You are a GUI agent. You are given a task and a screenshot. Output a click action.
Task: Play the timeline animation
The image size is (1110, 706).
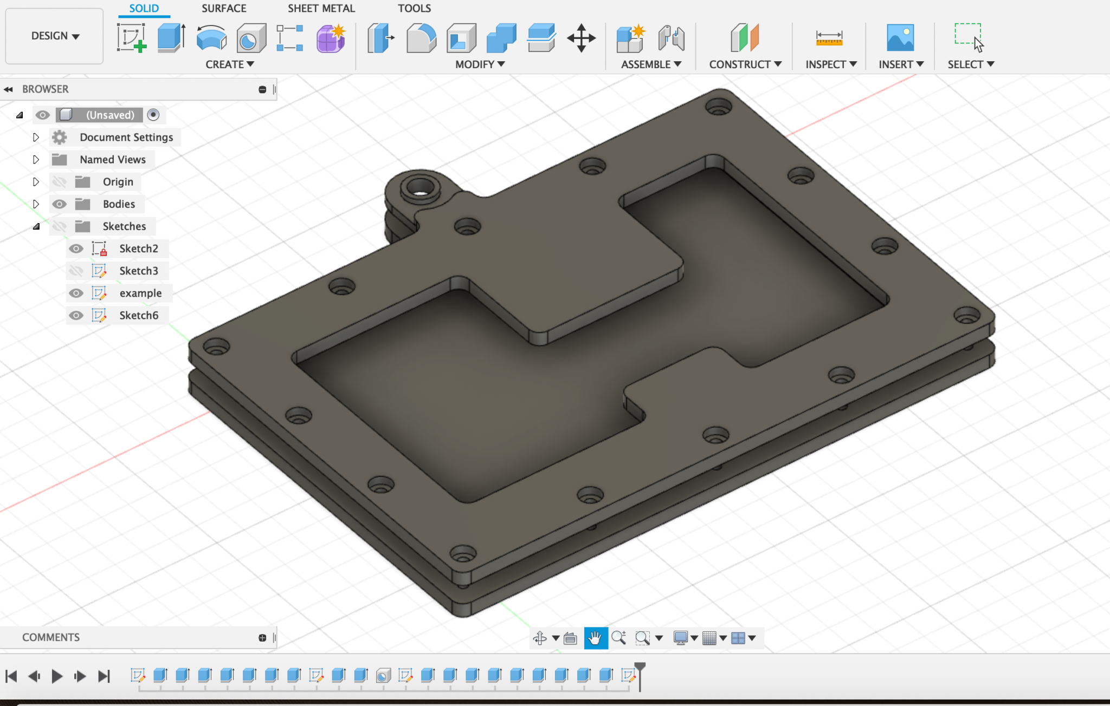(x=57, y=676)
